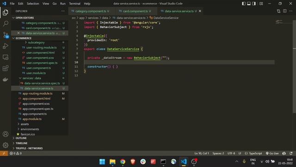Click the remote window status indicator

(x=4, y=154)
